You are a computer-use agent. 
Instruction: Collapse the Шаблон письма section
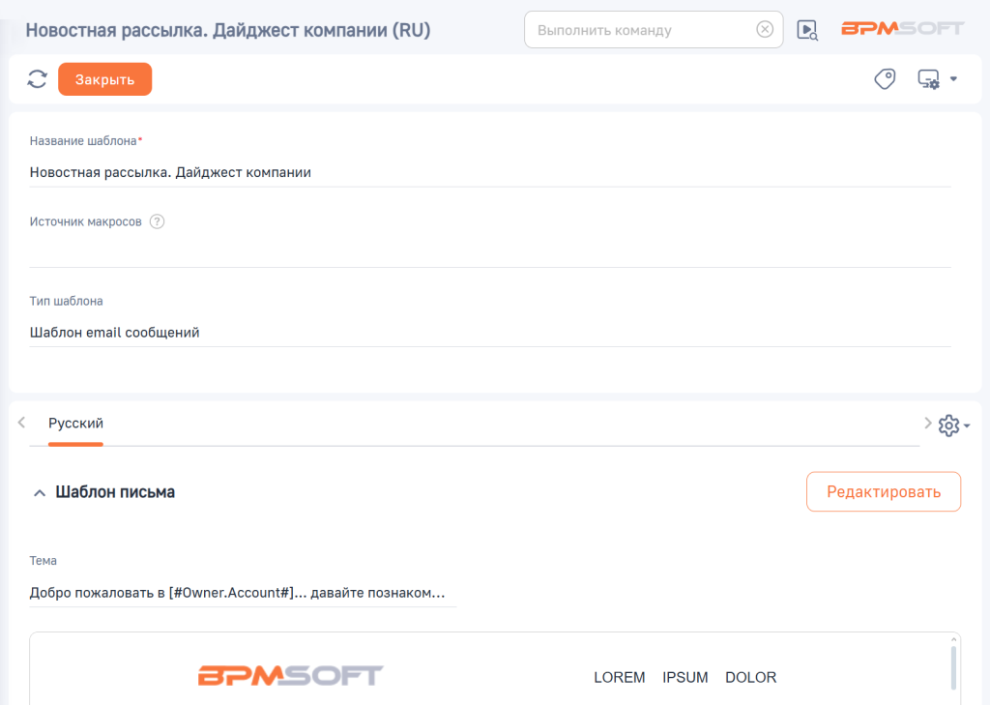pyautogui.click(x=40, y=493)
